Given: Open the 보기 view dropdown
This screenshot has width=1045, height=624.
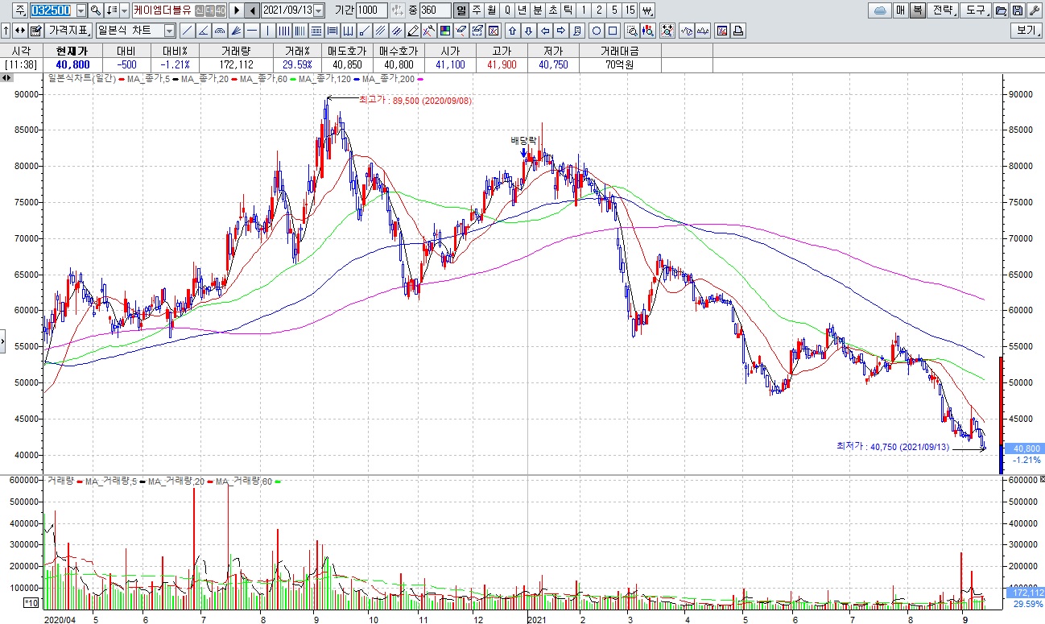Looking at the screenshot, I should point(1026,31).
